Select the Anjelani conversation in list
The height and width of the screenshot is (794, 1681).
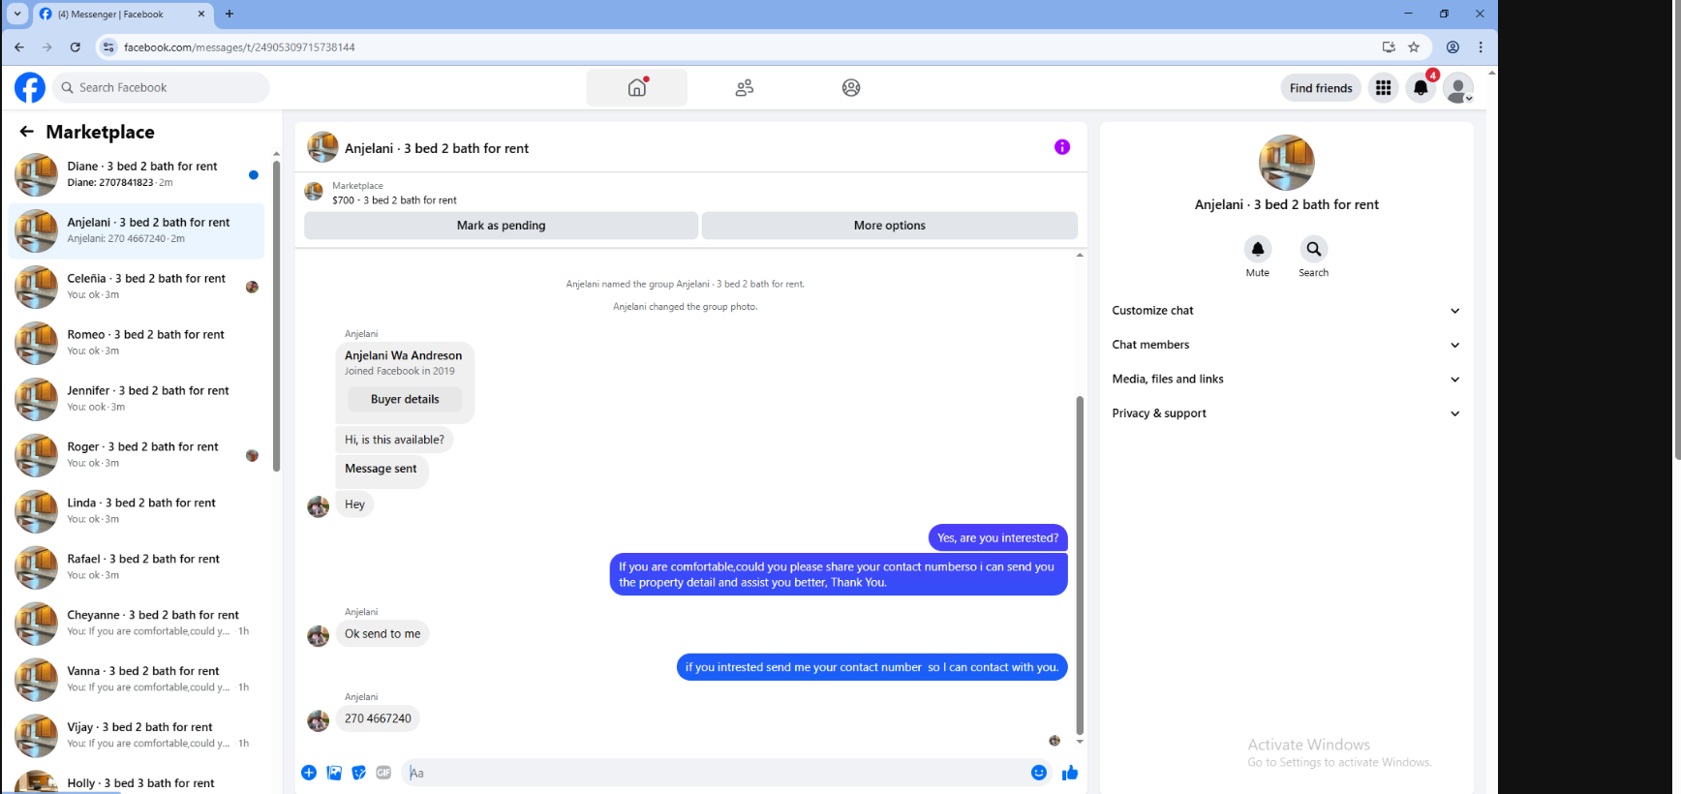click(x=137, y=230)
